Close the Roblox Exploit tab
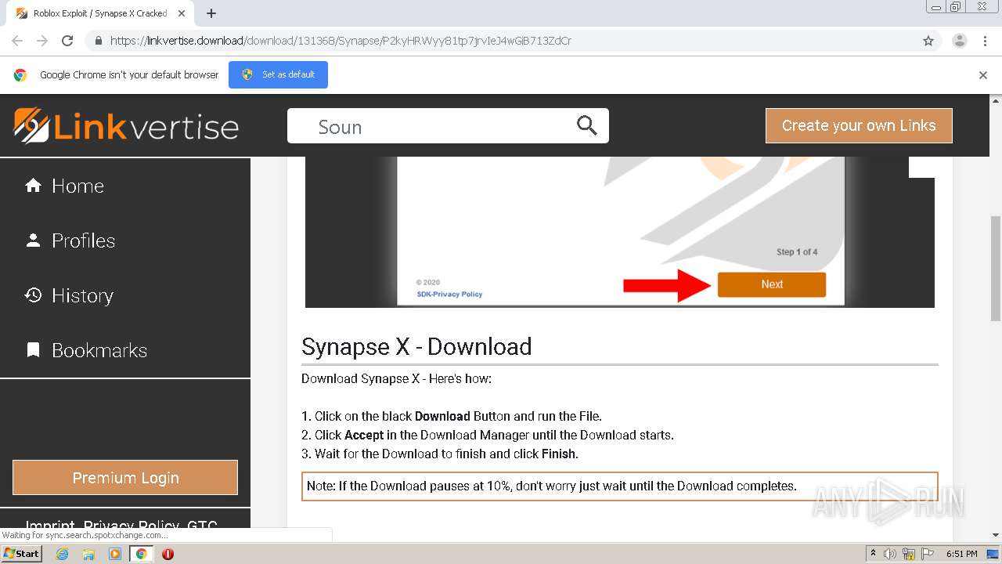 tap(182, 13)
